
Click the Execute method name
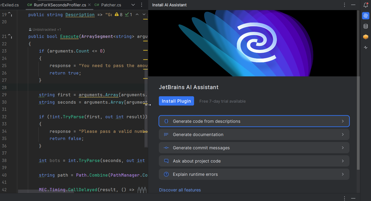69,36
